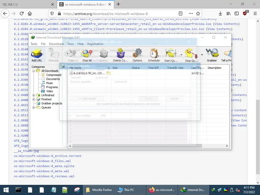The width and height of the screenshot is (260, 195).
Task: Open a new Firefox tab
Action: [x=118, y=4]
